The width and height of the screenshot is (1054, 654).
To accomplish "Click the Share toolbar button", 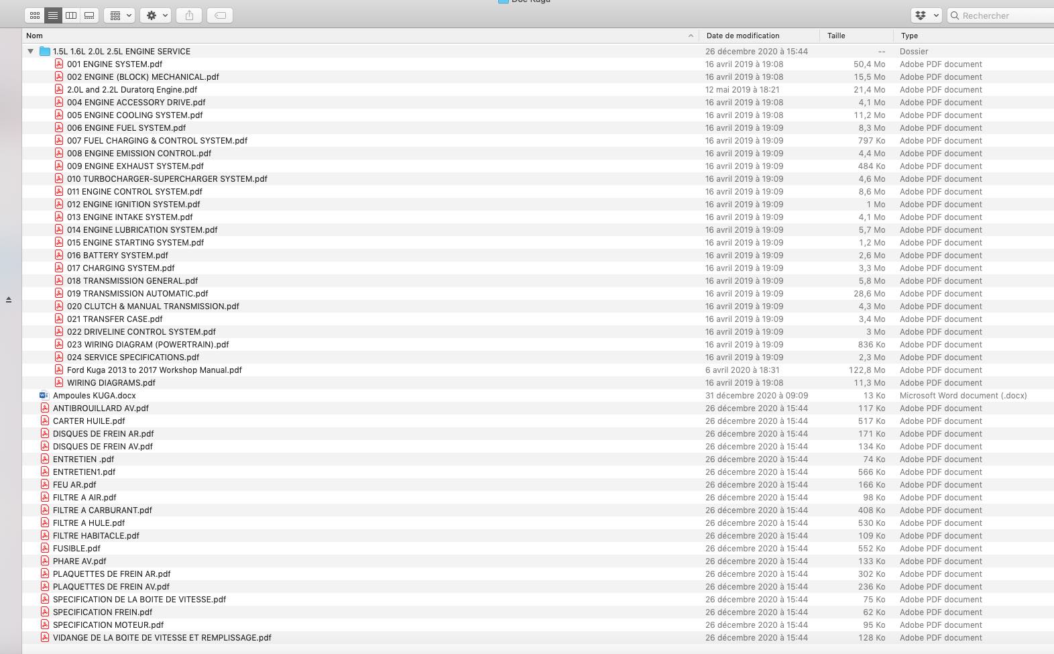I will [x=189, y=15].
